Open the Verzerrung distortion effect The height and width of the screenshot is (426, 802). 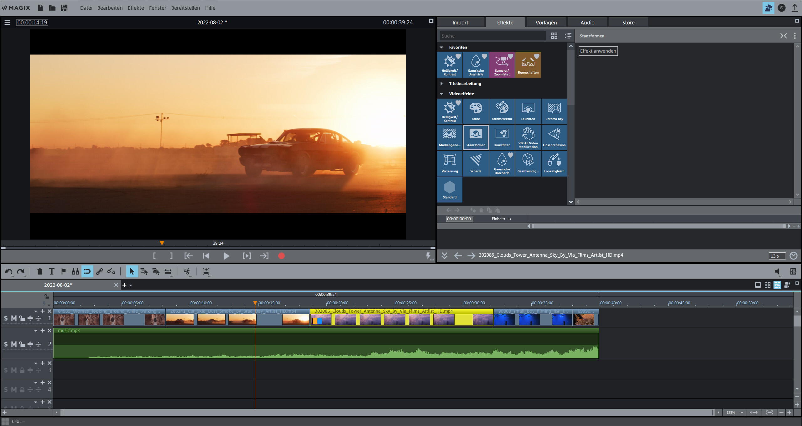click(450, 163)
